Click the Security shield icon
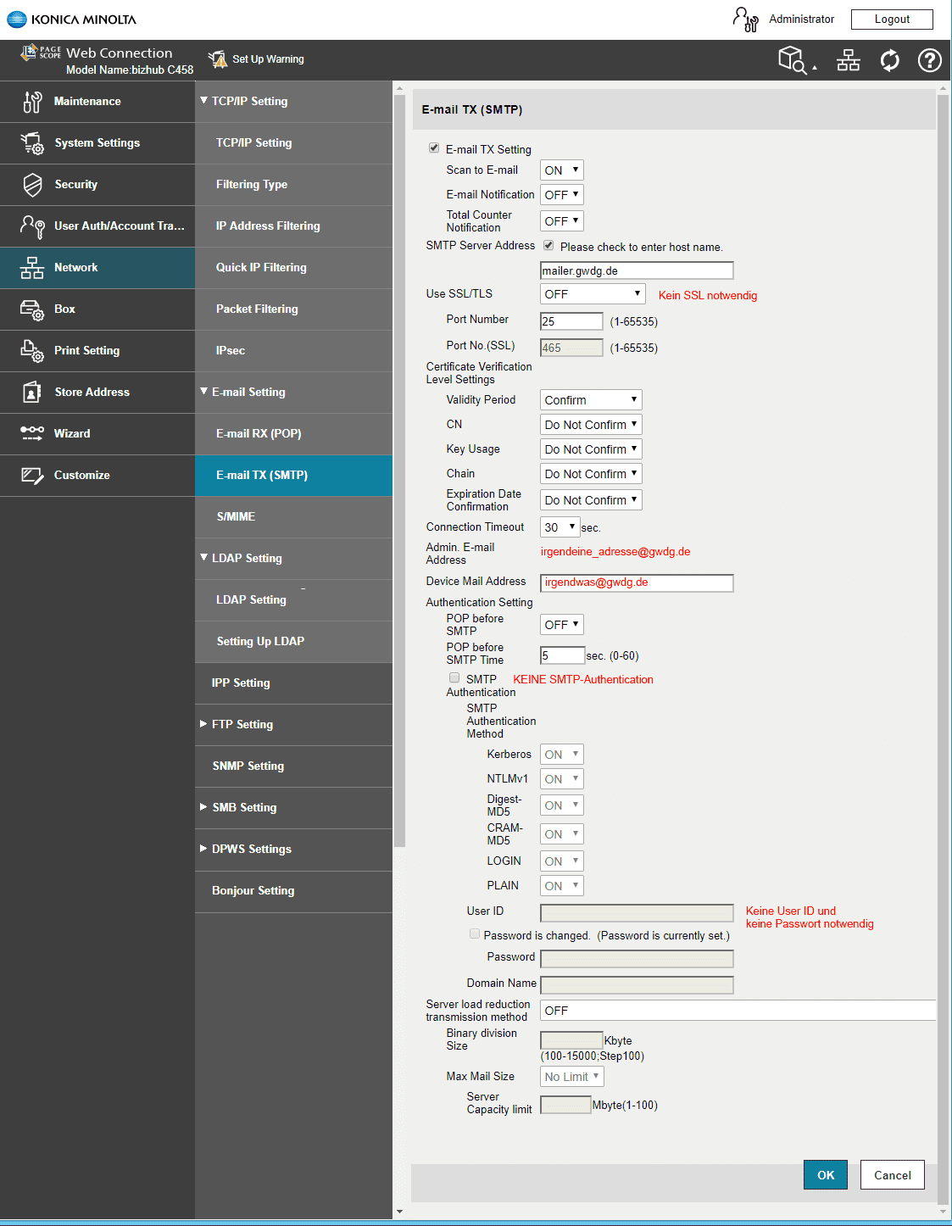 (x=32, y=185)
